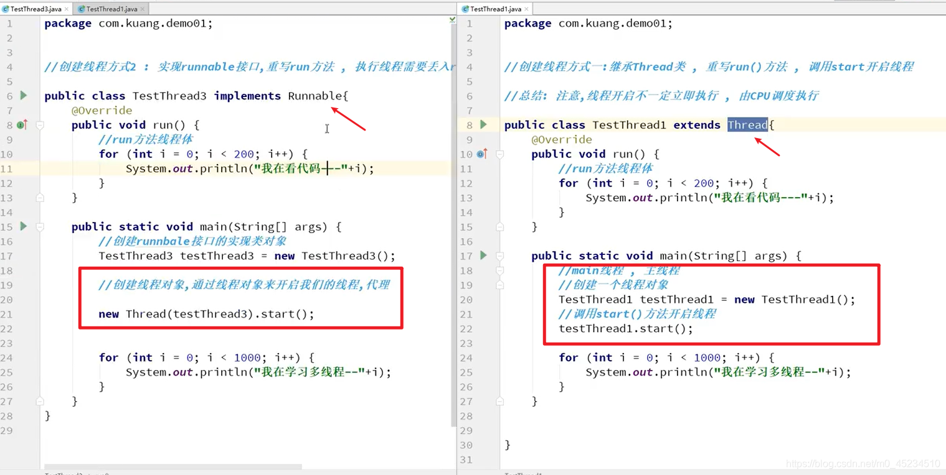Collapse comment fold at line 18, right editor
The height and width of the screenshot is (475, 946).
click(x=499, y=270)
